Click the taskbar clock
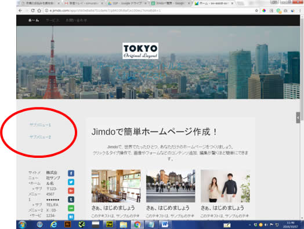Image resolution: width=304 pixels, height=229 pixels. [290, 225]
